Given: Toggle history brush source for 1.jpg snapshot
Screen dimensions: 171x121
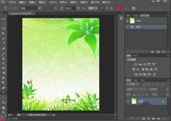Looking at the screenshot, I should (x=127, y=21).
